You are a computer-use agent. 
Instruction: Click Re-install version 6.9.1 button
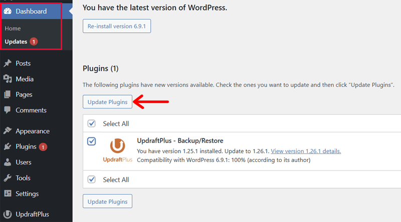pos(117,26)
